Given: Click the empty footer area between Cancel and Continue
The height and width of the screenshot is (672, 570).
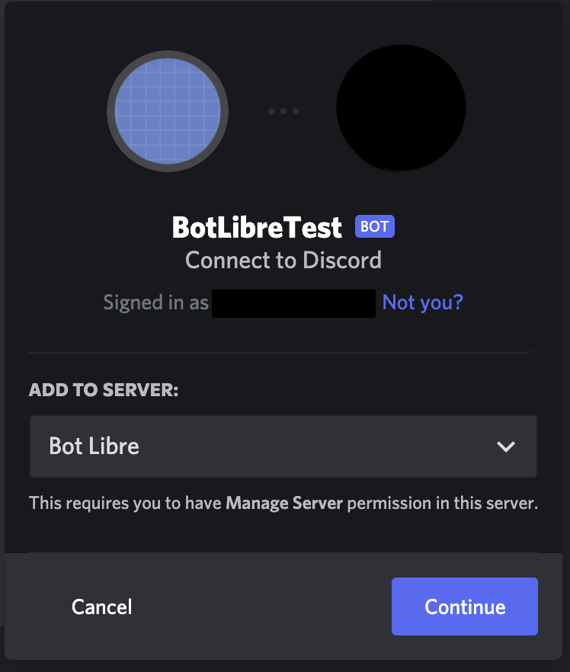Looking at the screenshot, I should 259,606.
